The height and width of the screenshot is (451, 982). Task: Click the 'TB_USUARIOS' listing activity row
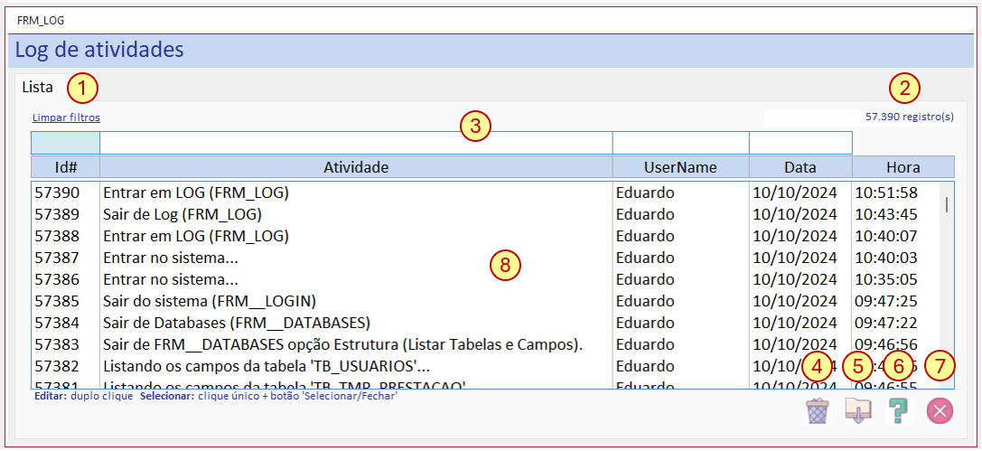(x=267, y=366)
